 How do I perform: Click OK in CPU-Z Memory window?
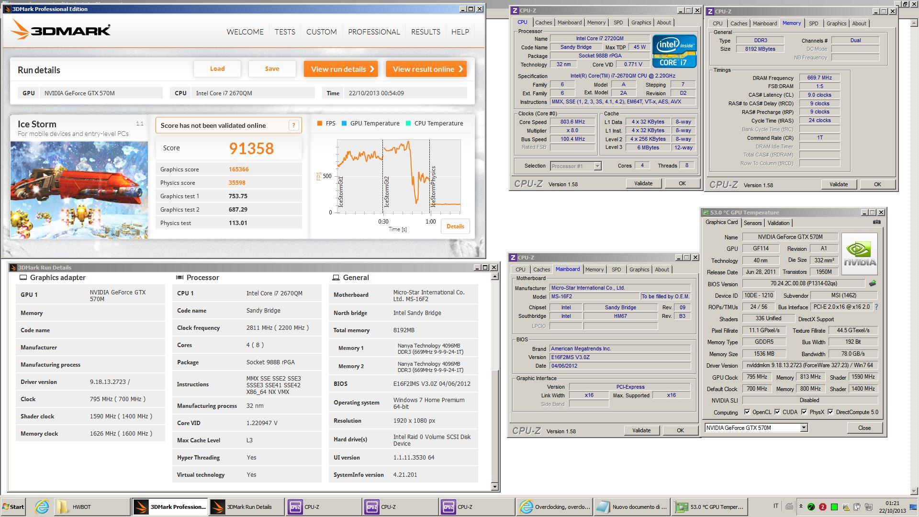(x=877, y=184)
